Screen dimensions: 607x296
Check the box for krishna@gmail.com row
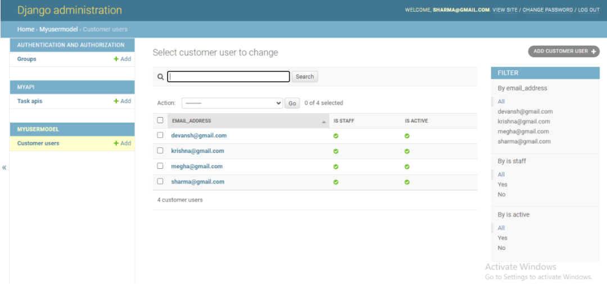(160, 150)
